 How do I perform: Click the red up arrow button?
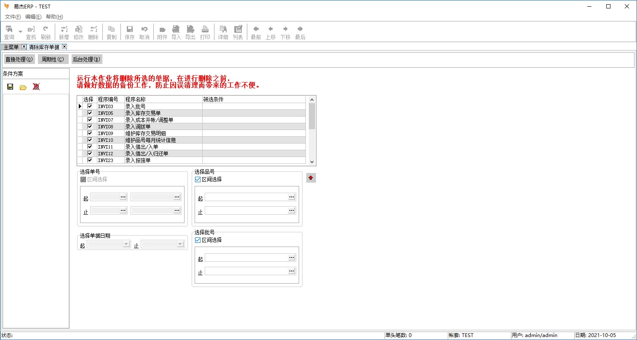(x=311, y=178)
